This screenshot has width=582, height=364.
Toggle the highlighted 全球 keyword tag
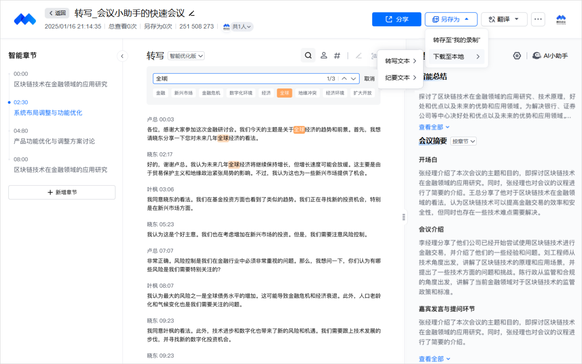[285, 93]
